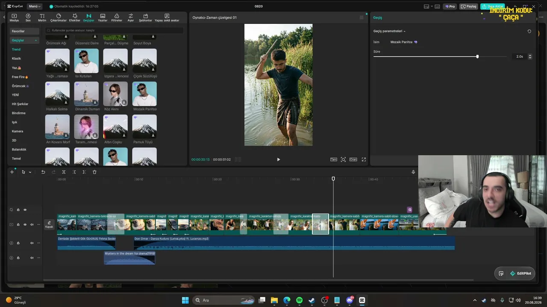Lock the Mystery in the dream audio track
The image size is (547, 307).
pyautogui.click(x=18, y=258)
